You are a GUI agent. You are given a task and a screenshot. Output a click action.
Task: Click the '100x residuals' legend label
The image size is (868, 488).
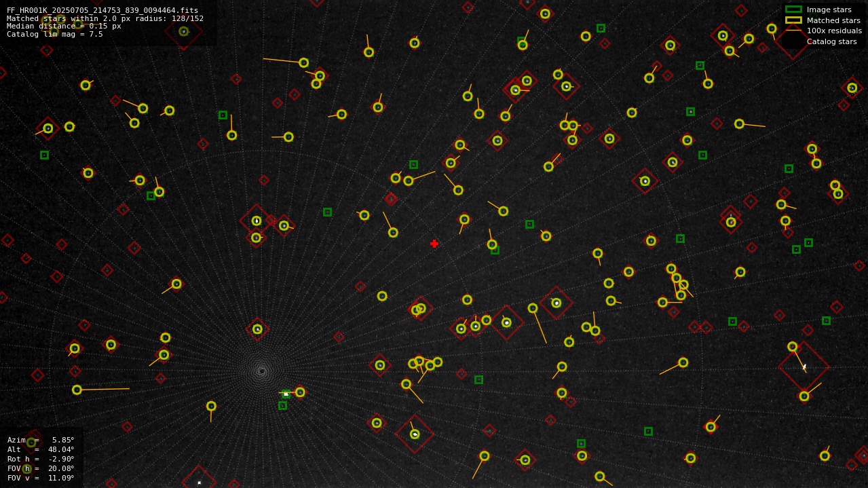(x=834, y=31)
